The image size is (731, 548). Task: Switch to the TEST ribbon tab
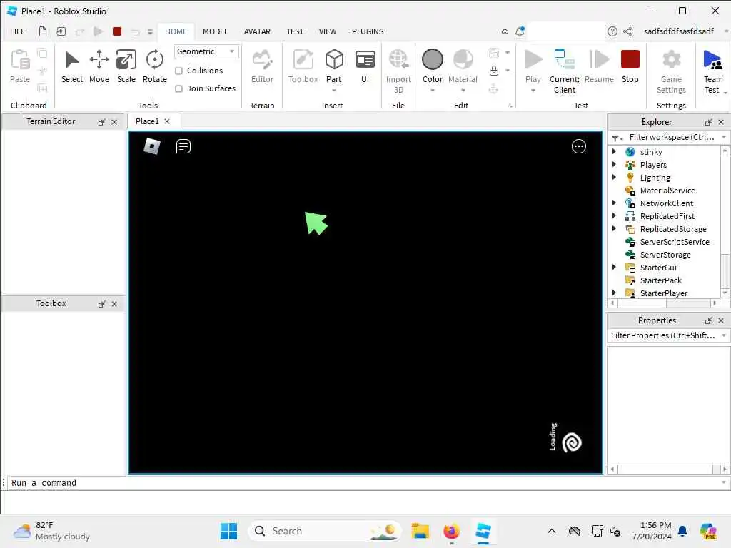click(295, 31)
